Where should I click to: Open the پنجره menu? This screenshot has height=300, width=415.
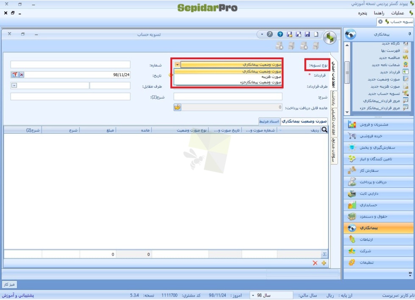coord(362,13)
